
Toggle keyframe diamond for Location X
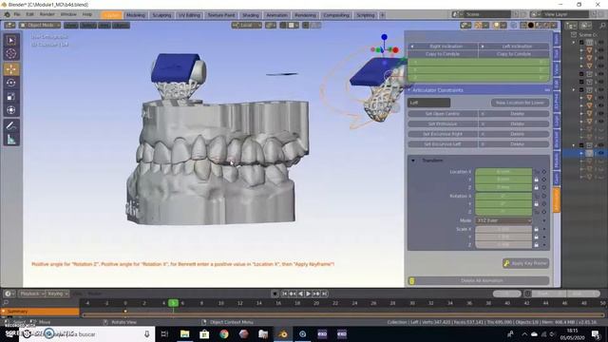544,171
